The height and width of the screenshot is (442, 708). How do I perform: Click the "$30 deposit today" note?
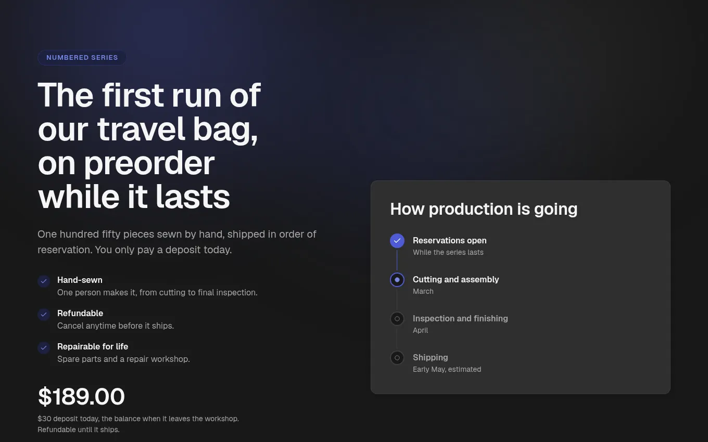pos(138,419)
